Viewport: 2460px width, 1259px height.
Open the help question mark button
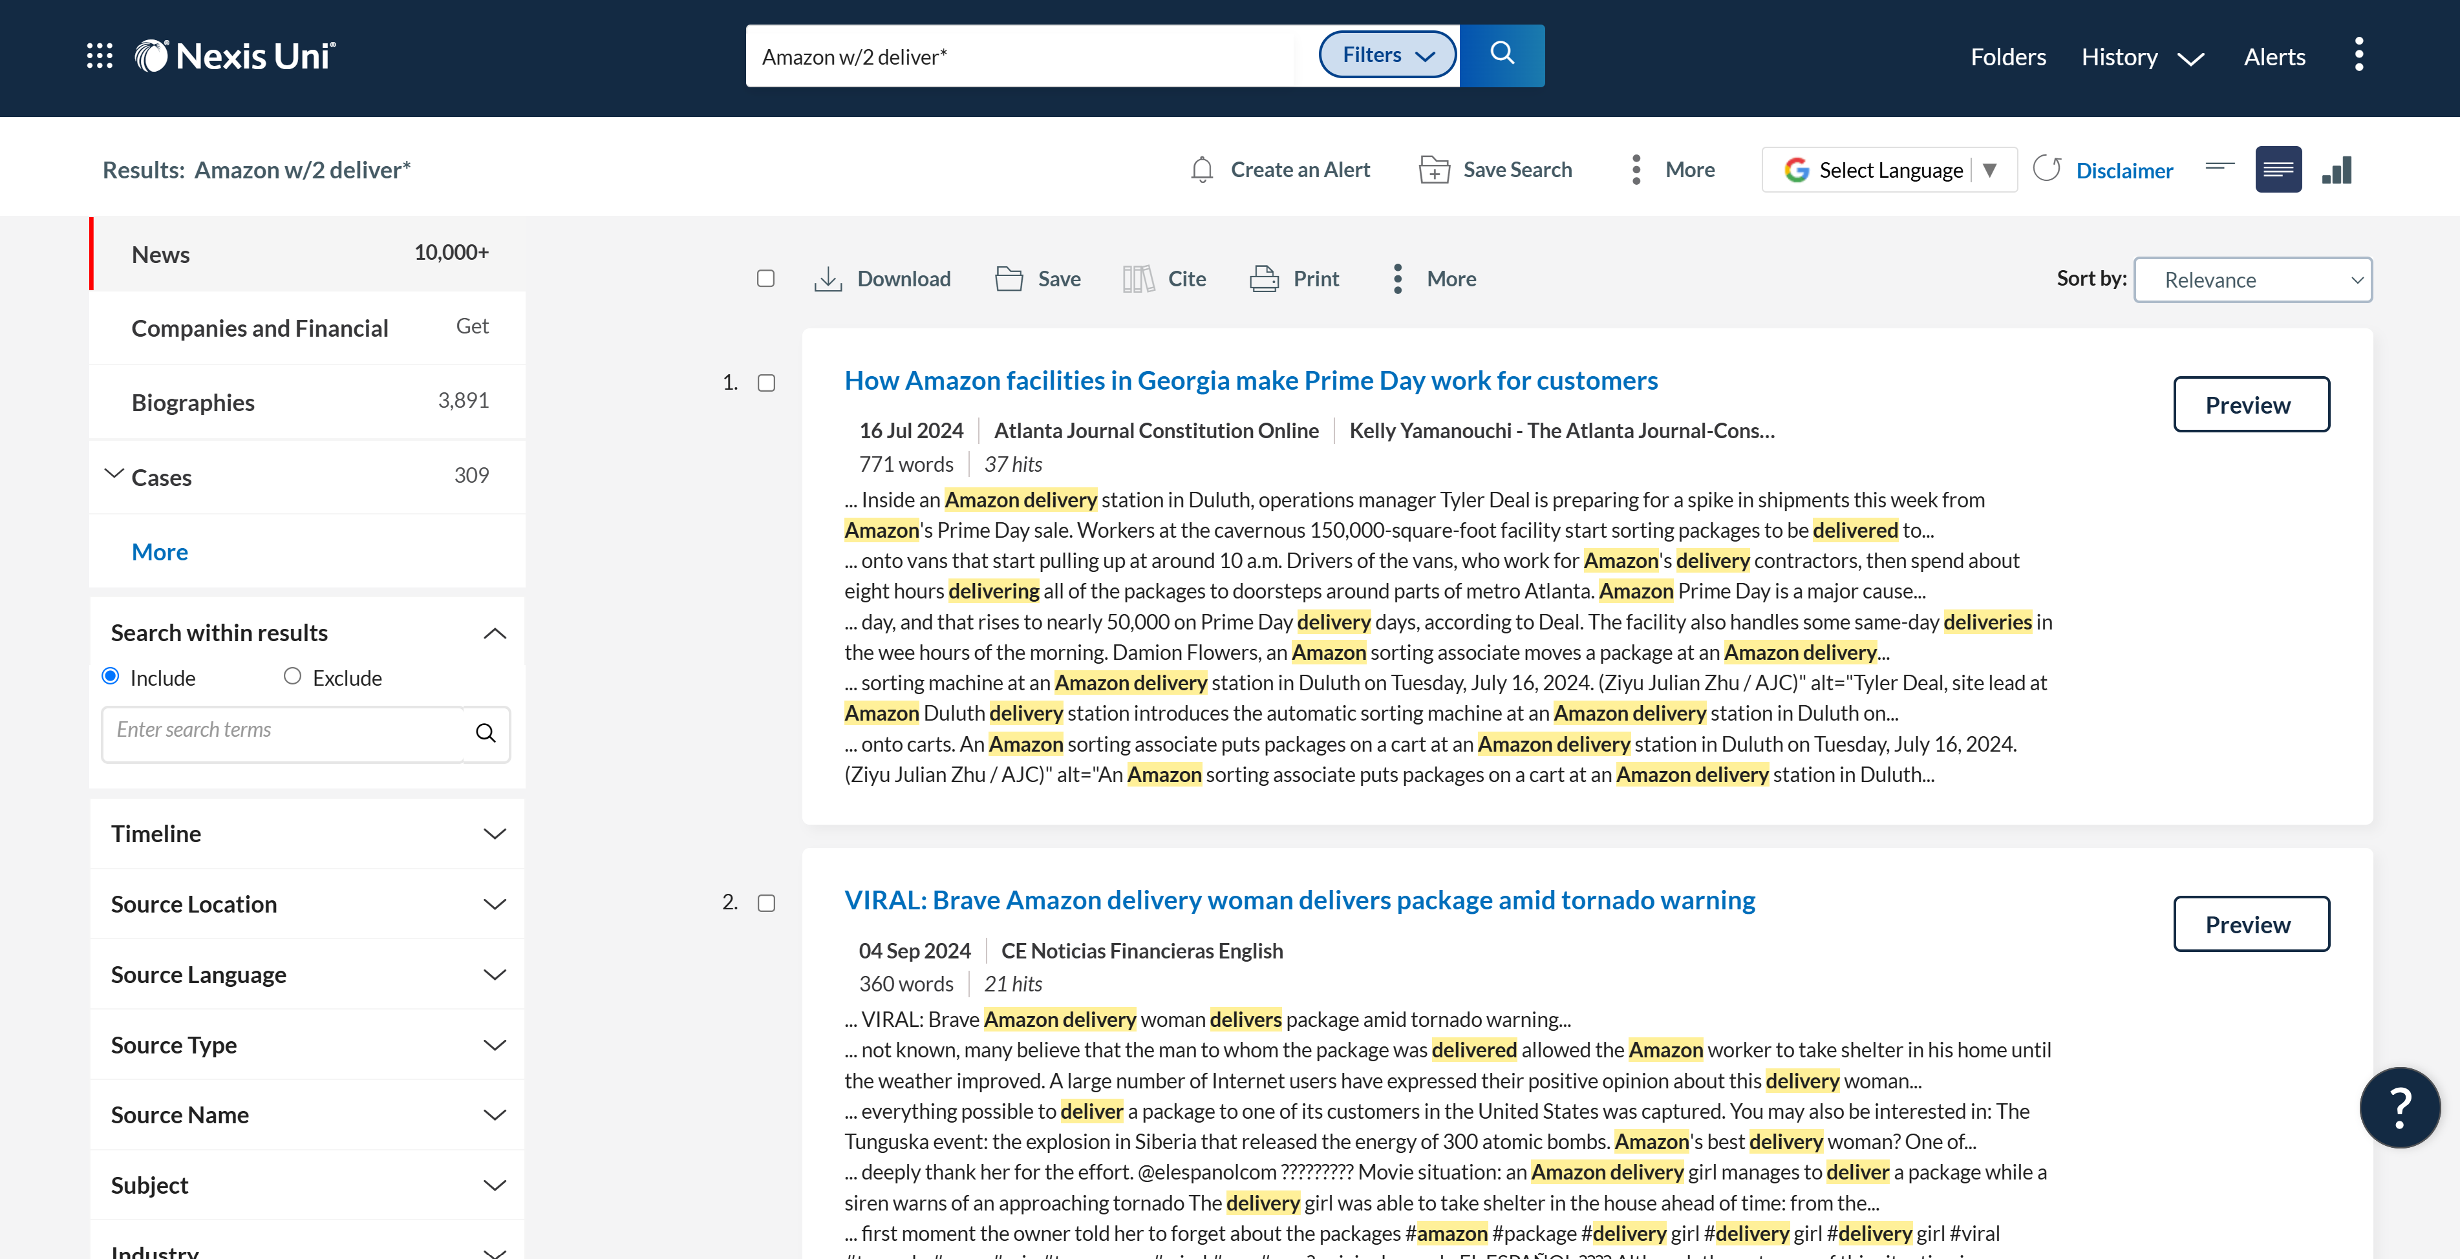tap(2400, 1107)
